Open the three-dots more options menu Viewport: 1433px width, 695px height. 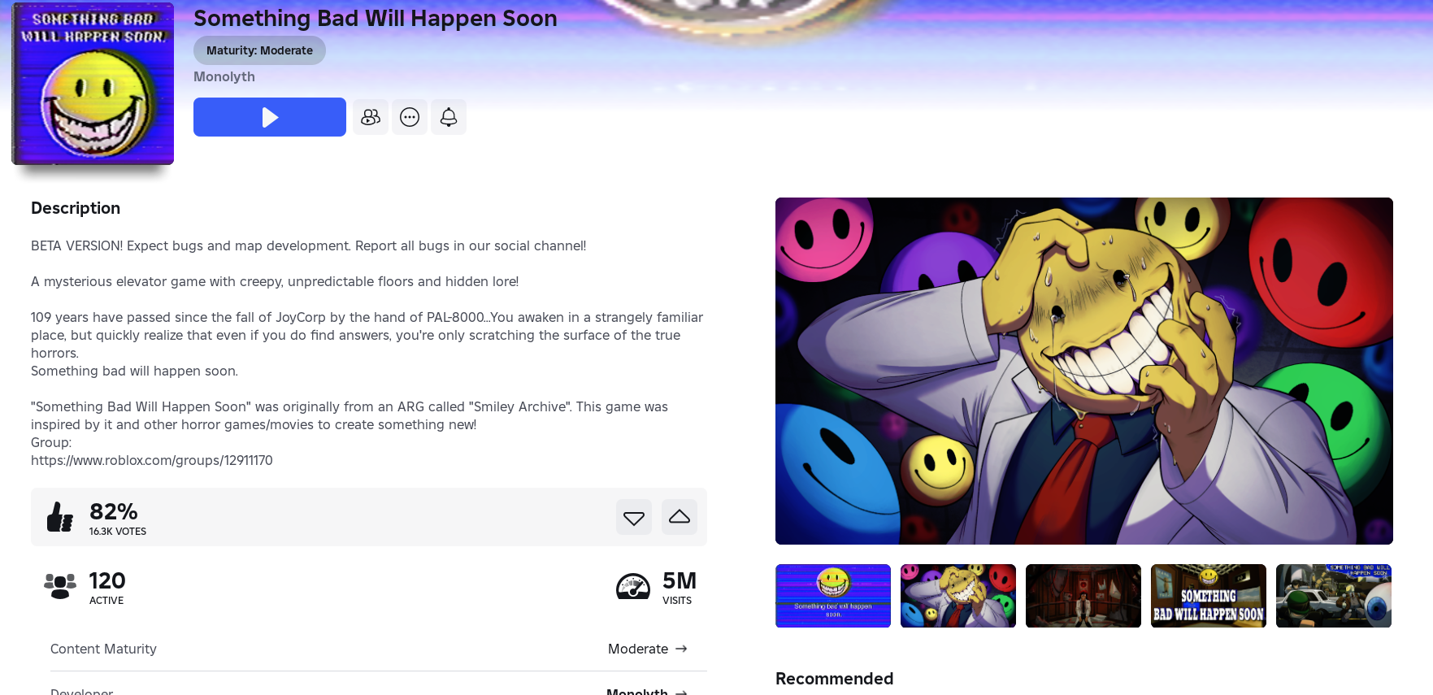coord(410,117)
